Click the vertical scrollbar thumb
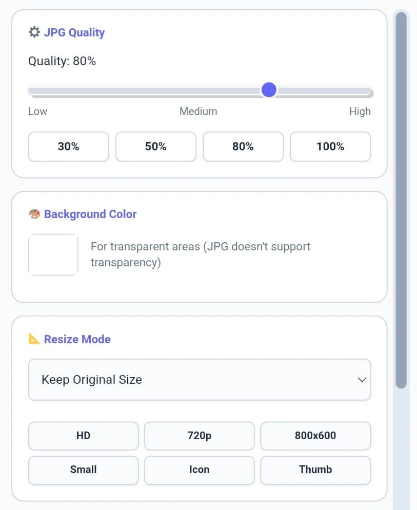The width and height of the screenshot is (417, 510). (x=401, y=200)
